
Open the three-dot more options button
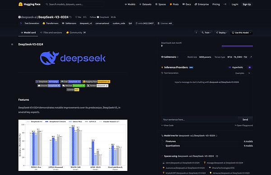pyautogui.click(x=196, y=32)
